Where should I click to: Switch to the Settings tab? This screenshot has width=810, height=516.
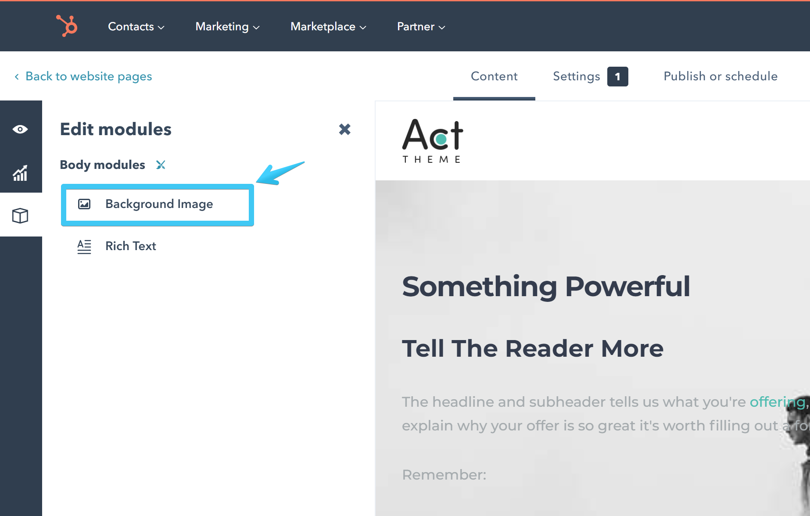point(576,76)
